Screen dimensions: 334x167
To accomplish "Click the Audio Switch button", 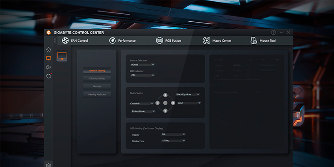I will click(267, 70).
